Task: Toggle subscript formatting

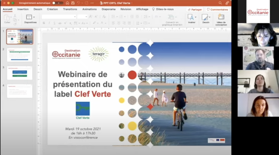Action: [x=70, y=23]
